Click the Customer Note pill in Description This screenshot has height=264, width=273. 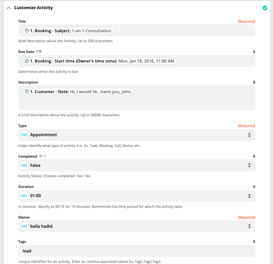click(78, 92)
